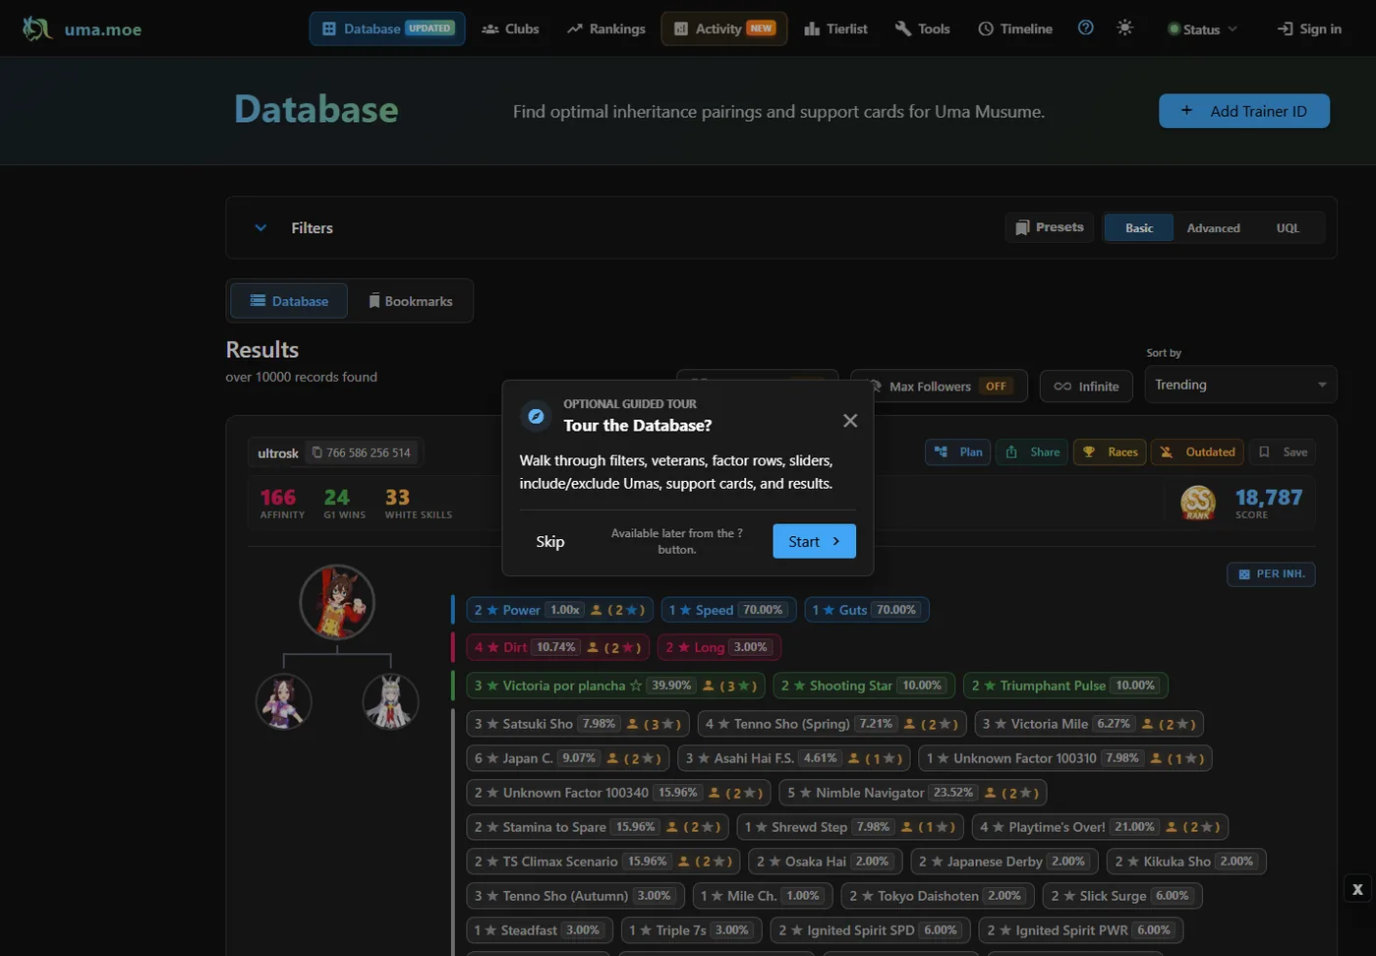Select the Database results tab
This screenshot has width=1376, height=956.
tap(289, 301)
